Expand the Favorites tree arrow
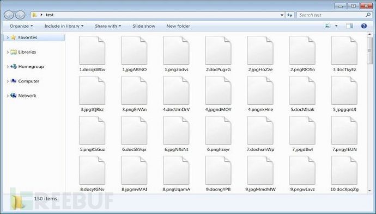Screen dimensions: 376x214 coord(8,37)
